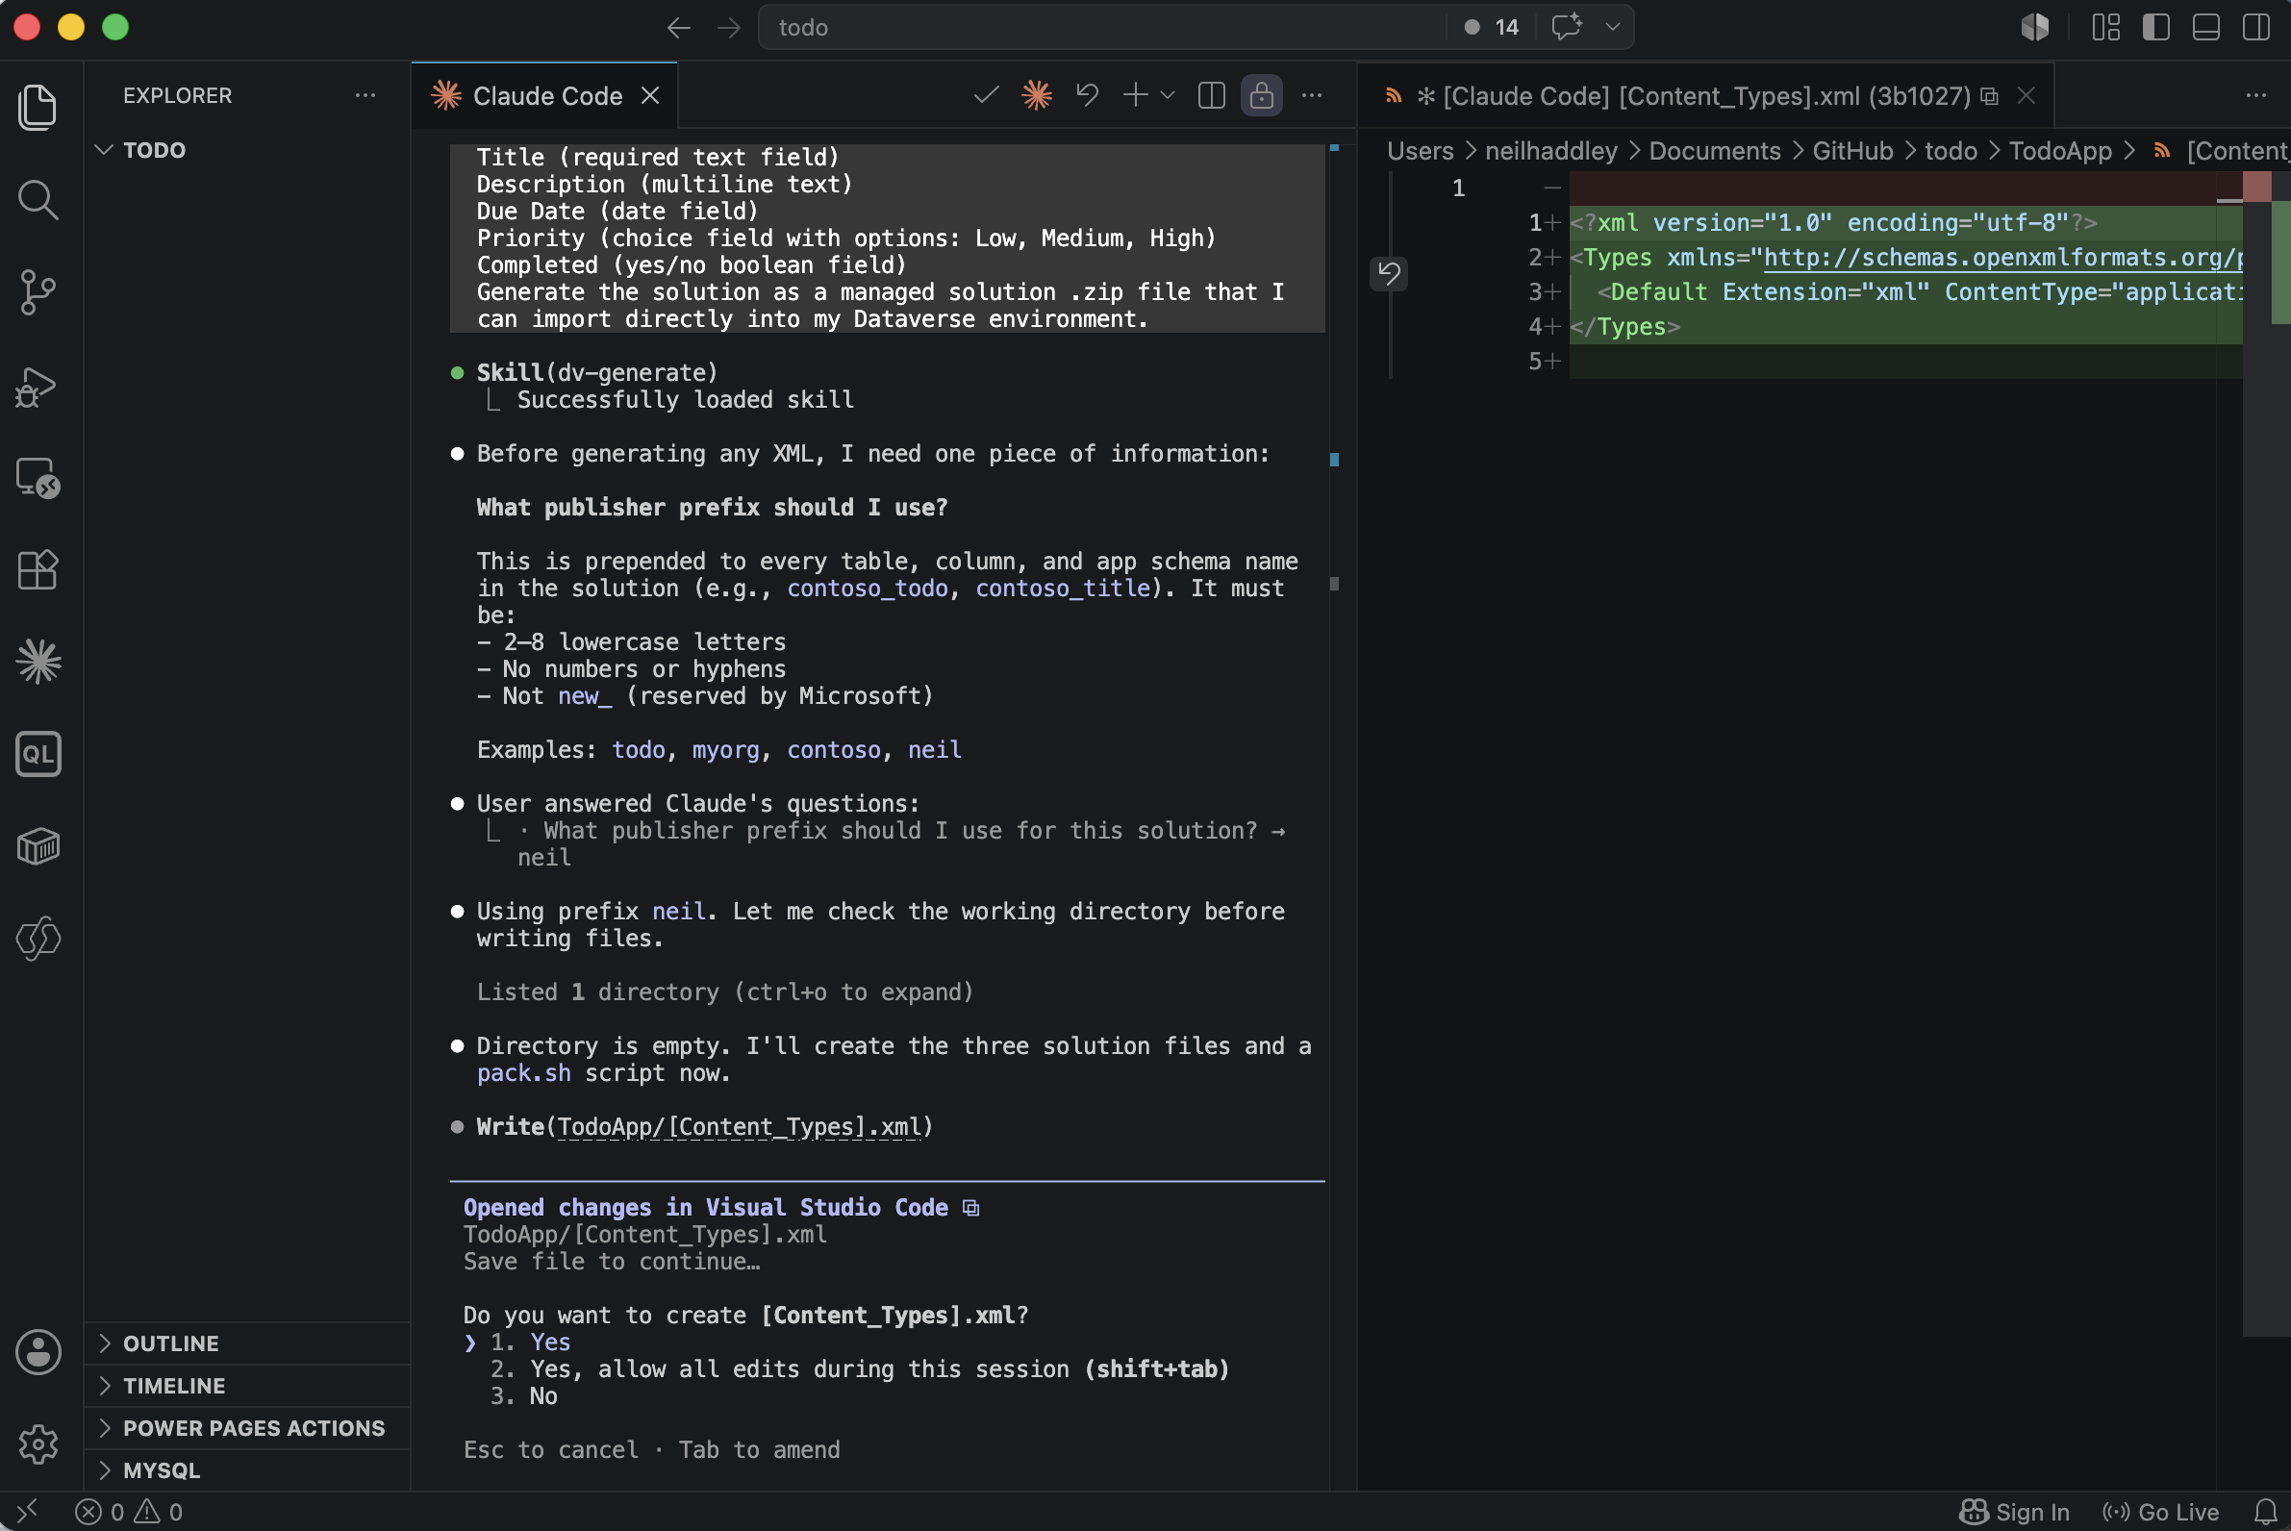Click the Write(TodoApp/[Content_Types].xml) file link
The width and height of the screenshot is (2291, 1531).
tap(740, 1127)
